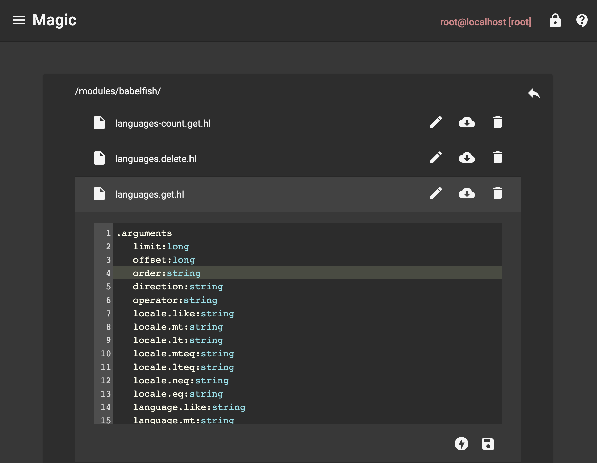Collapse the languages.get.hl file row
Viewport: 597px width, 463px height.
click(x=150, y=194)
